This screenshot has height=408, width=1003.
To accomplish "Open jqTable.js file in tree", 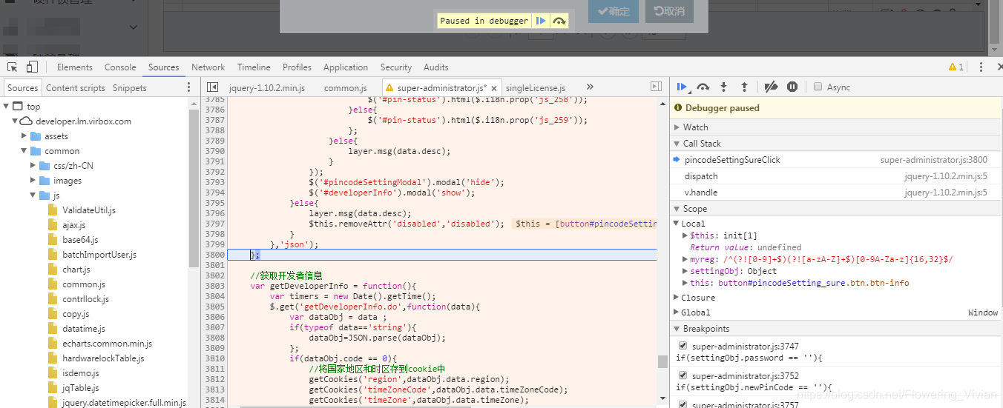I will tap(80, 388).
